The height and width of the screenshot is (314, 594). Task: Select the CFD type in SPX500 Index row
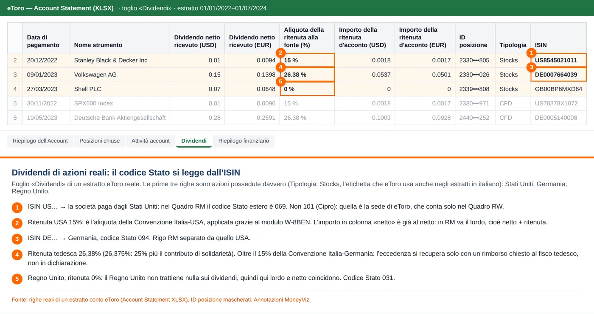[x=513, y=104]
